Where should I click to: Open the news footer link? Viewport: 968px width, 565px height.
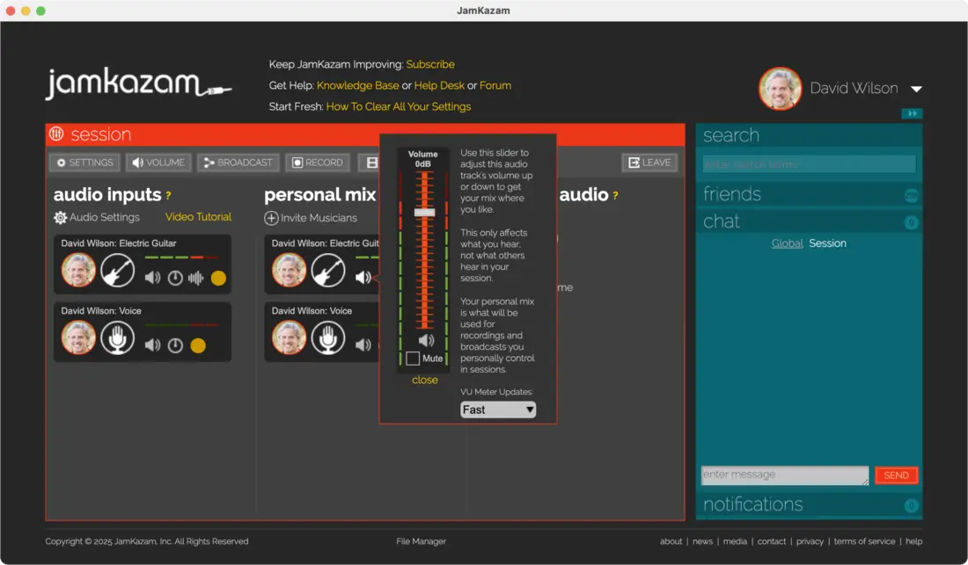coord(702,541)
